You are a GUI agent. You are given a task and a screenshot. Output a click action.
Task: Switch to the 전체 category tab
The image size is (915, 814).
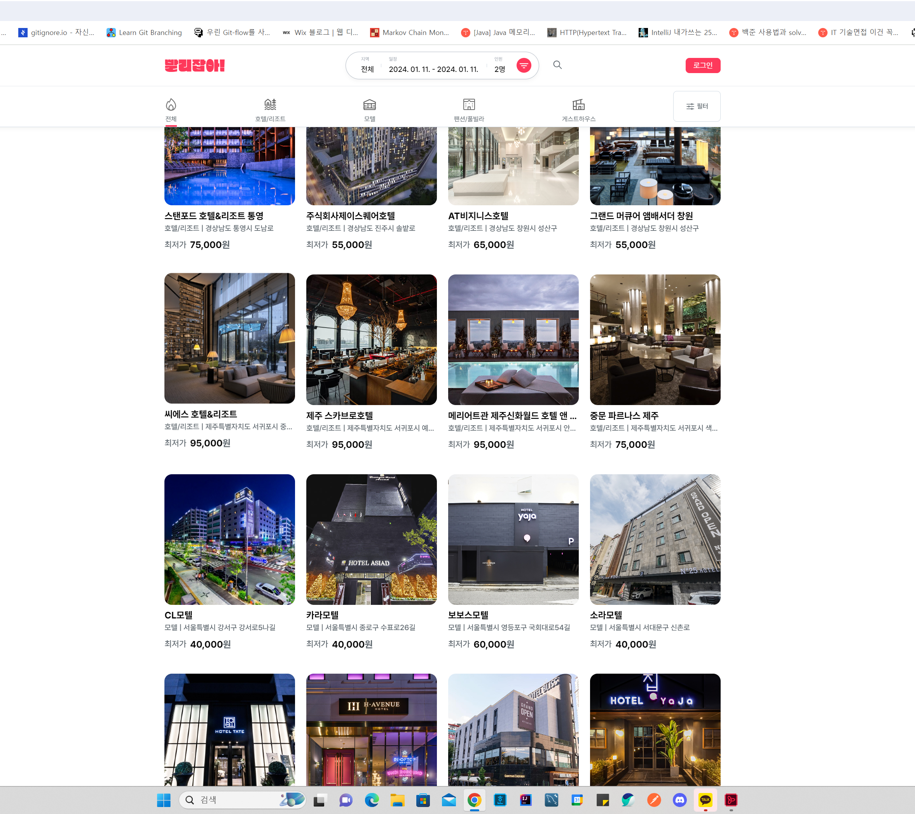click(x=171, y=110)
